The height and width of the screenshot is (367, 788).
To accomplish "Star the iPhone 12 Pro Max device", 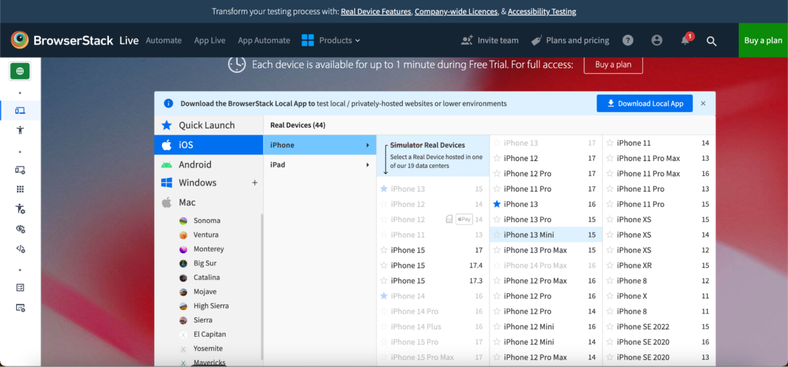I will 496,280.
